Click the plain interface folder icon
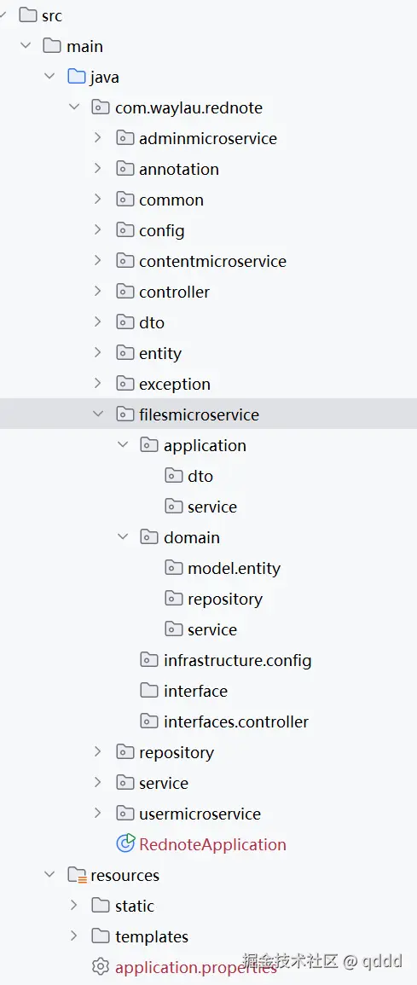417x985 pixels. pos(149,691)
